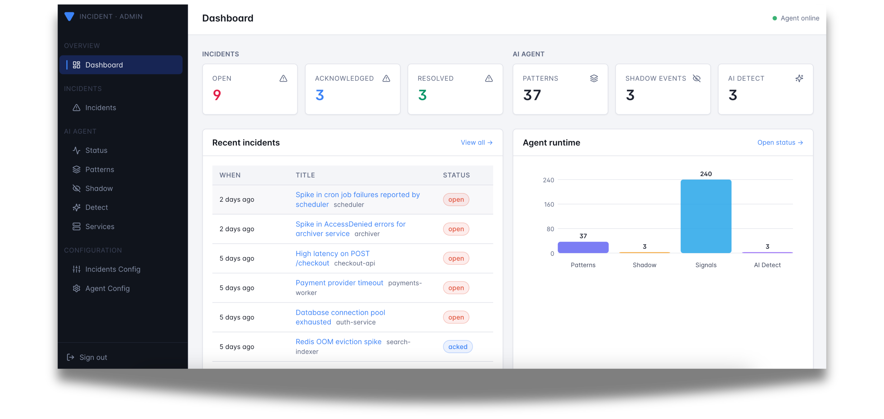The width and height of the screenshot is (884, 419).
Task: Click the Agent online status text
Action: pos(800,18)
